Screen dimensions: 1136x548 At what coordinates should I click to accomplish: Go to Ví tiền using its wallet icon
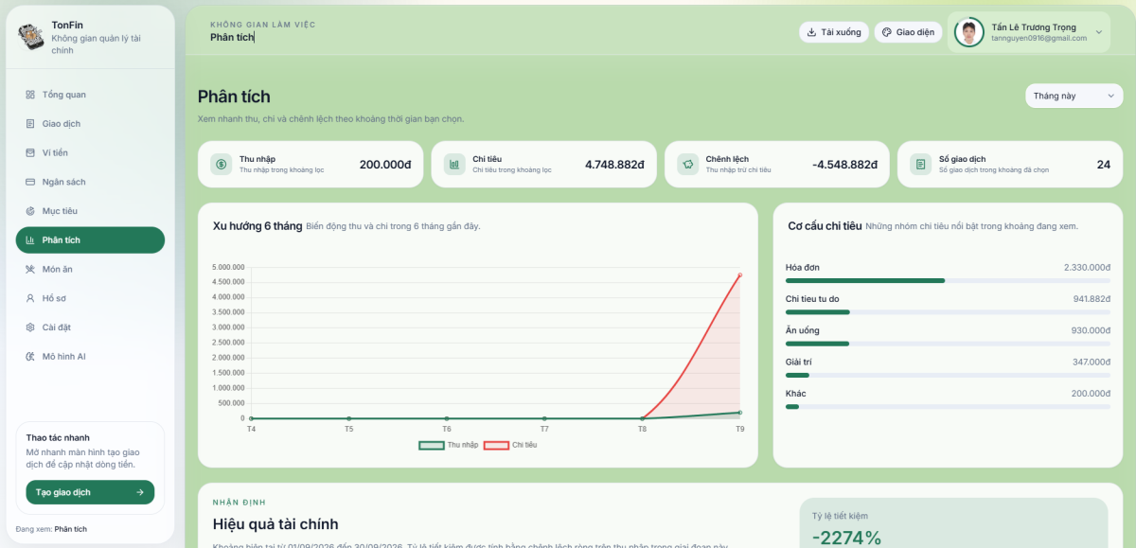(30, 152)
